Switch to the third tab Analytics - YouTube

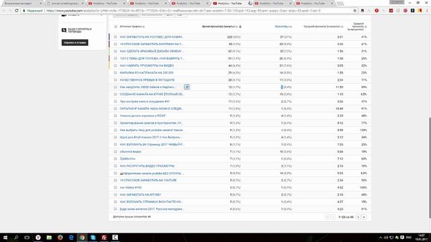(x=106, y=3)
